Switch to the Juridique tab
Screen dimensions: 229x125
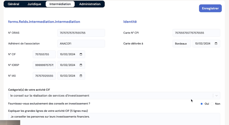point(34,4)
